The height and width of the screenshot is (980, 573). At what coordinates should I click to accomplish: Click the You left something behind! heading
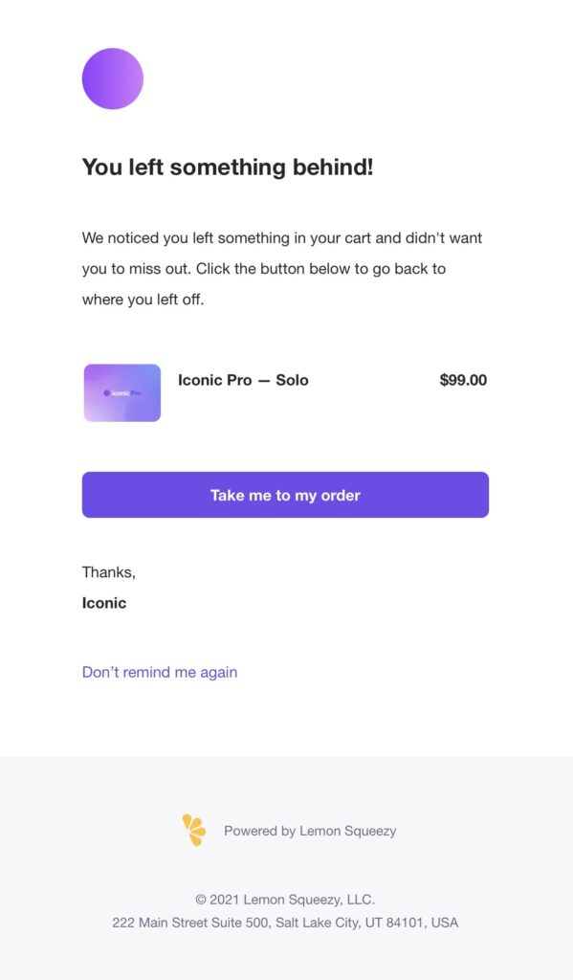pyautogui.click(x=228, y=167)
